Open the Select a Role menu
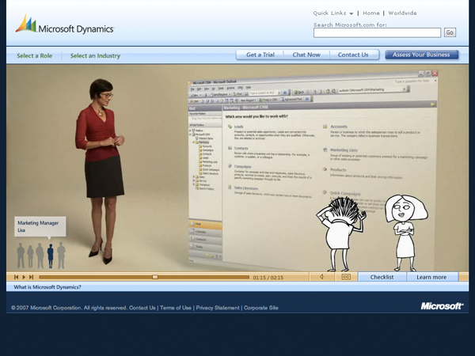Viewport: 475px width, 356px height. click(35, 55)
